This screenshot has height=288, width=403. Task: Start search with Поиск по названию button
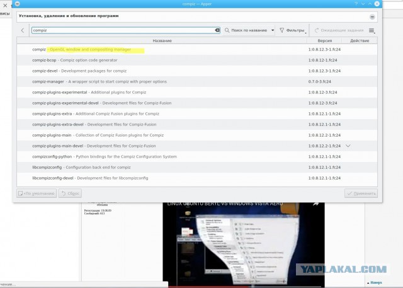tap(246, 30)
